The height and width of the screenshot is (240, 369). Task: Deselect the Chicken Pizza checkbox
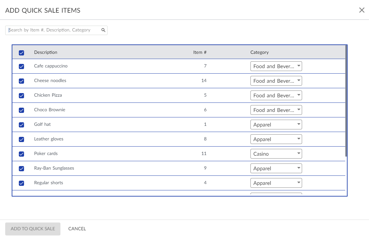[21, 95]
